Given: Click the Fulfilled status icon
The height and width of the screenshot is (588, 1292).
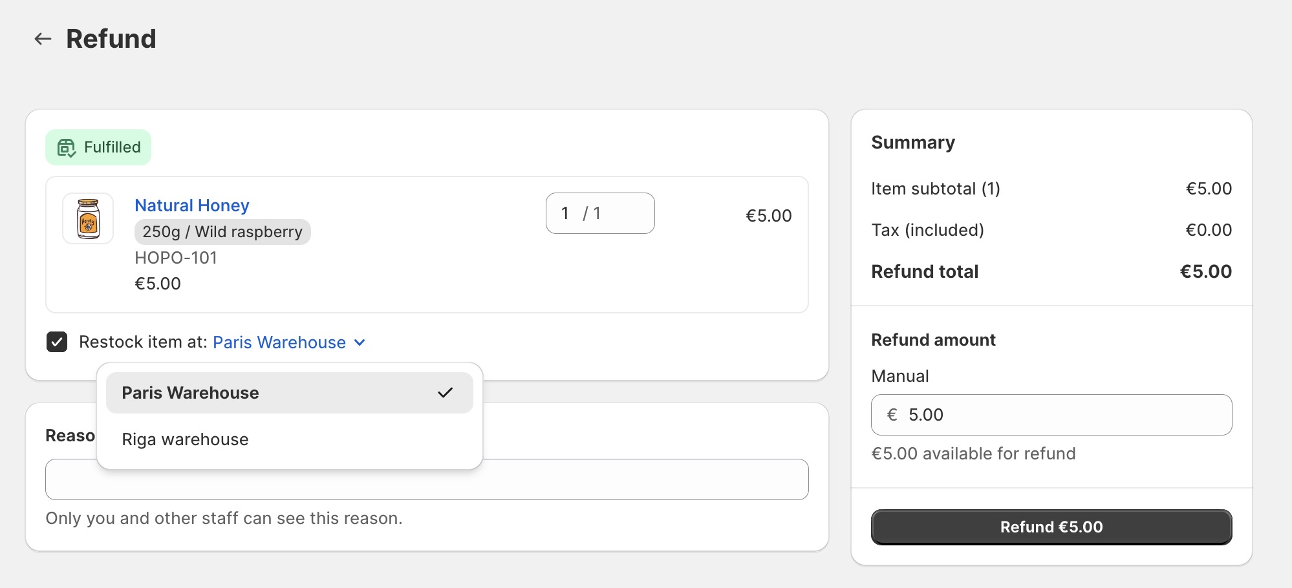Looking at the screenshot, I should [x=67, y=148].
